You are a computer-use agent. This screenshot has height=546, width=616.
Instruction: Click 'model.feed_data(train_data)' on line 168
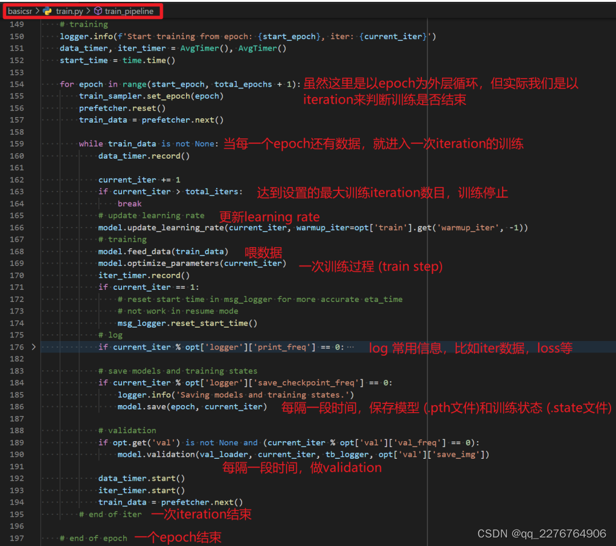point(163,251)
